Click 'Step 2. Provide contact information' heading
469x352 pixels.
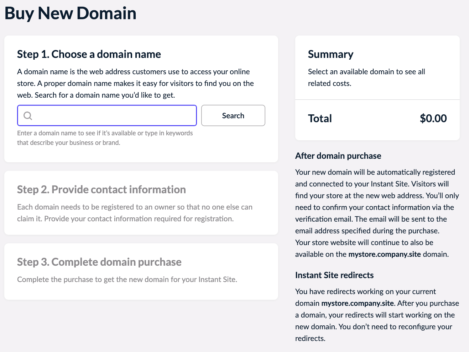coord(101,189)
